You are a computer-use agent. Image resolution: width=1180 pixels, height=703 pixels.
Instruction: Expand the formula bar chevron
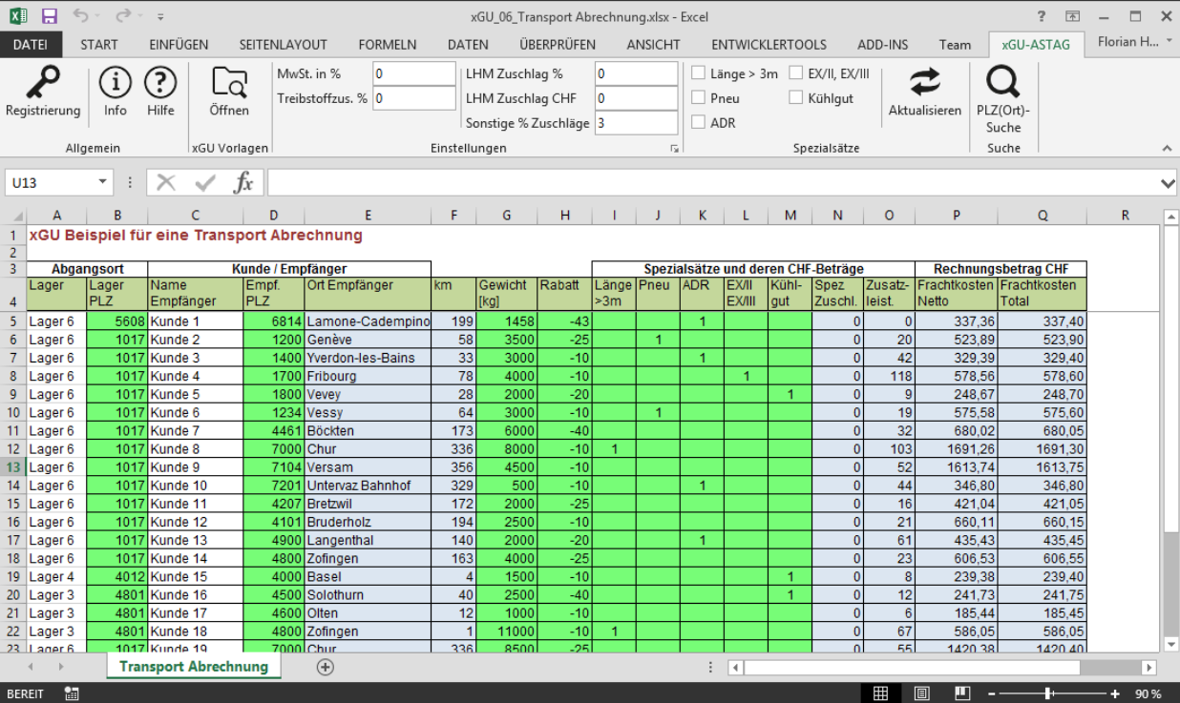1168,182
